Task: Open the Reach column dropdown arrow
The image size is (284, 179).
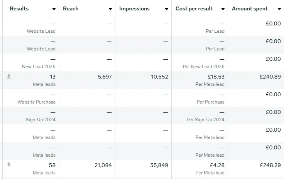Action: (x=110, y=9)
